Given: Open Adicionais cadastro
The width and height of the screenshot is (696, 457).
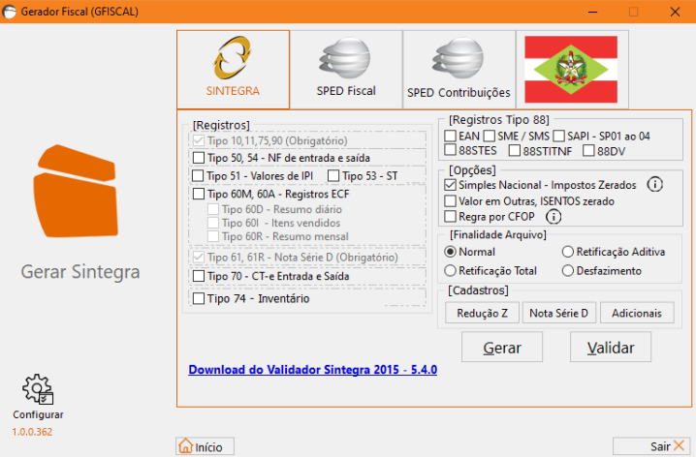Looking at the screenshot, I should point(637,313).
